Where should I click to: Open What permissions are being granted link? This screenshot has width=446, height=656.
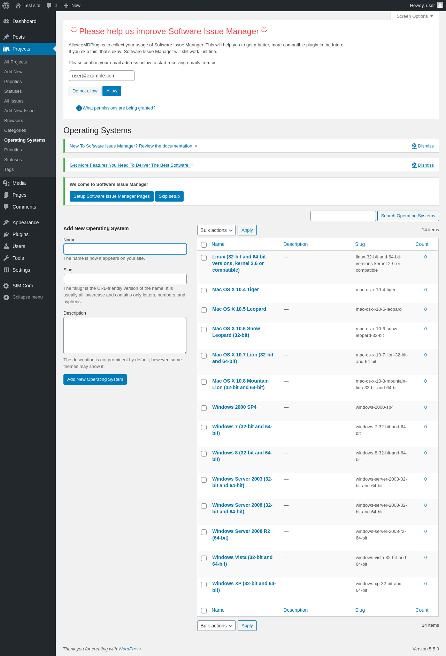click(x=119, y=108)
